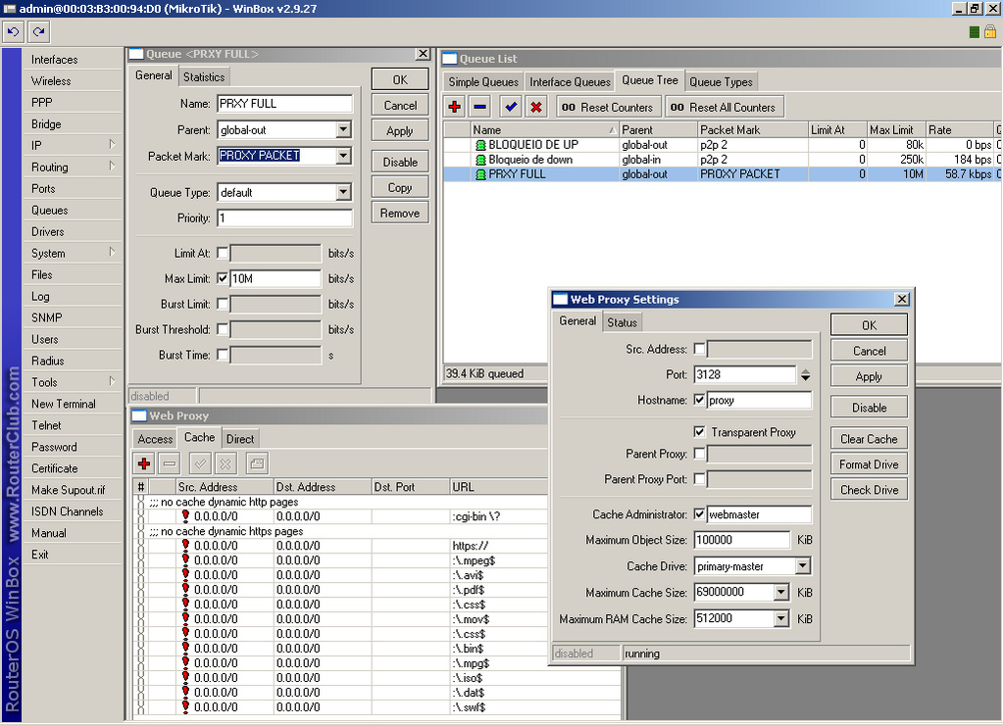Switch to the Queue Types tab
The height and width of the screenshot is (726, 1003).
721,81
